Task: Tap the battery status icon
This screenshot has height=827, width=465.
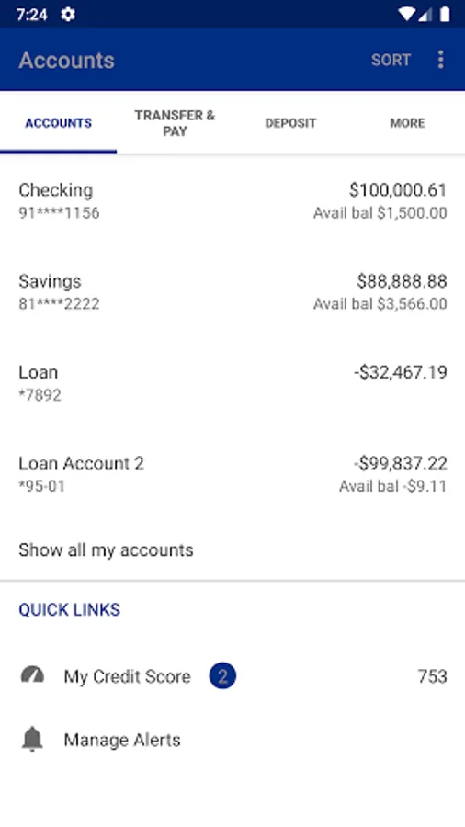Action: point(445,14)
